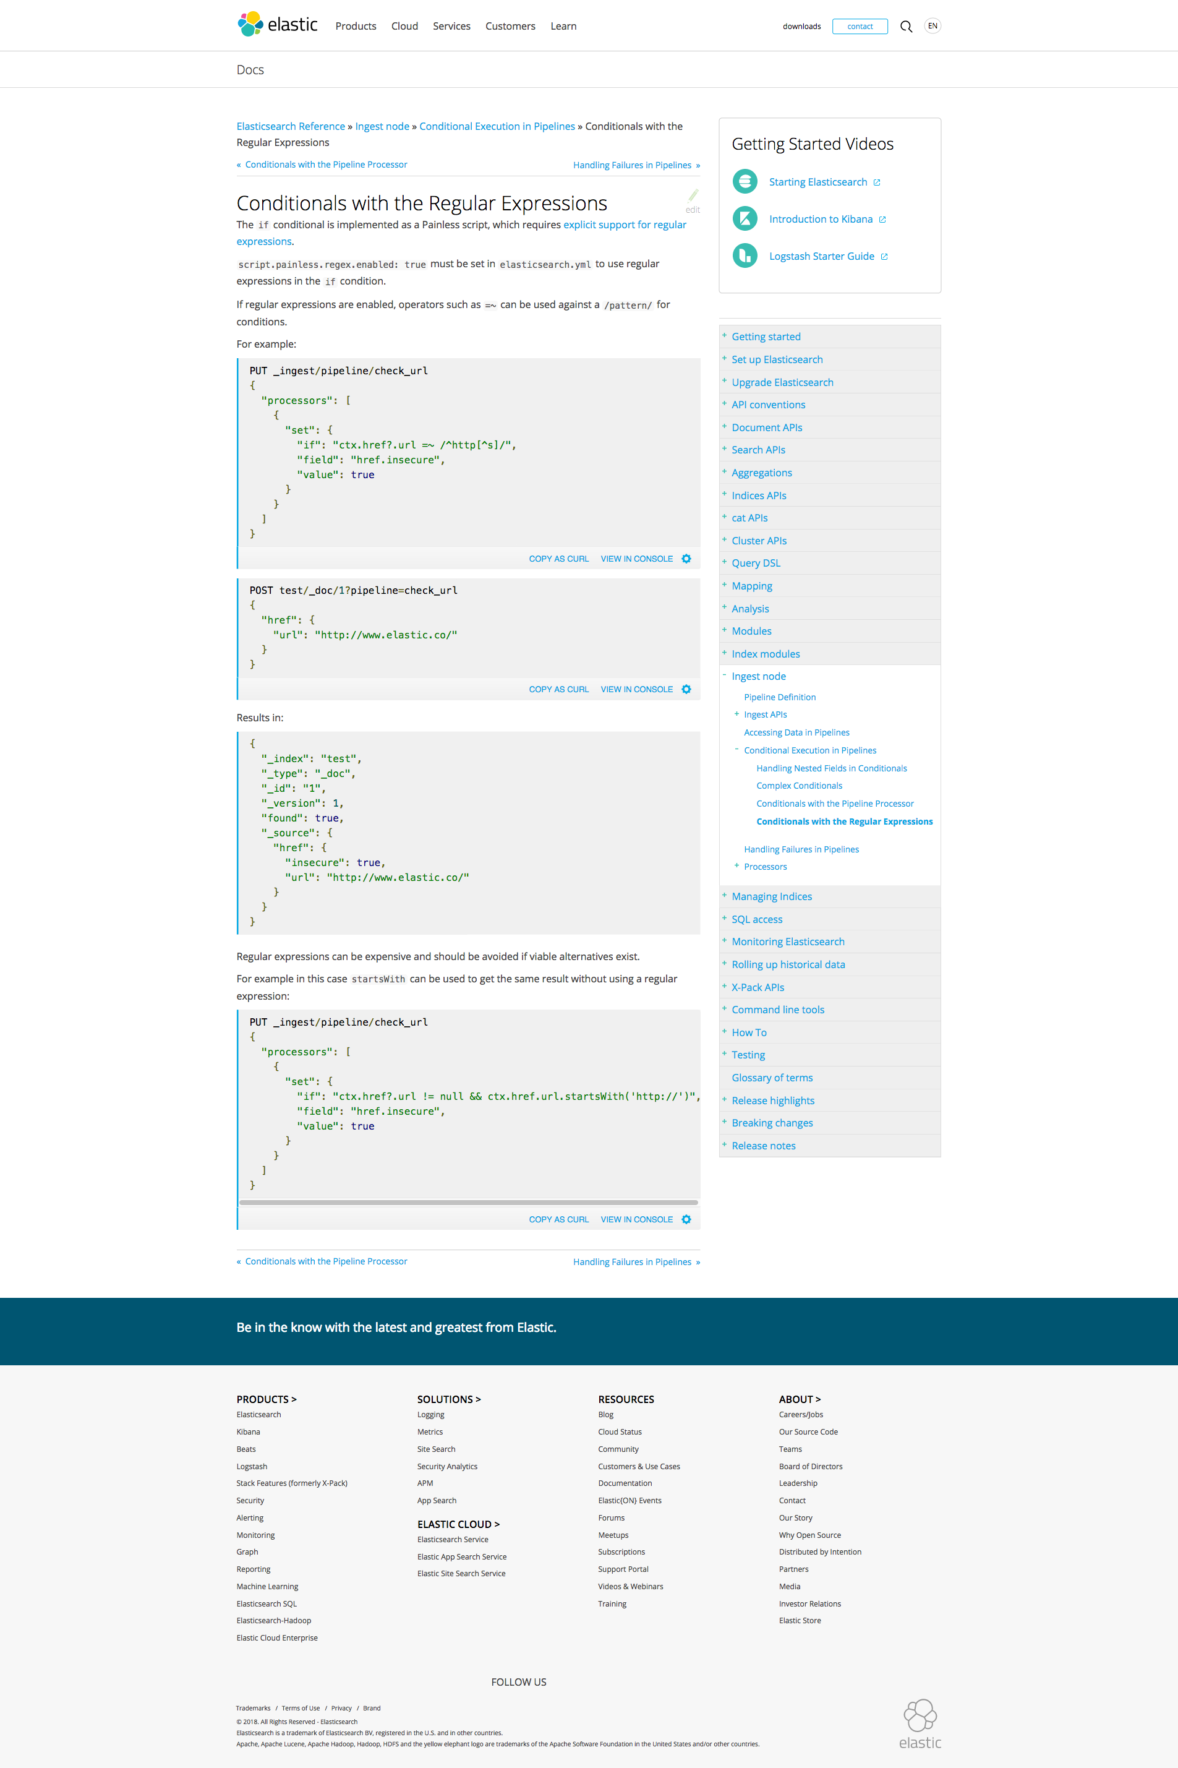The width and height of the screenshot is (1178, 1768).
Task: Click VIEW IN CONSOLE for startsWith snippet
Action: point(636,1219)
